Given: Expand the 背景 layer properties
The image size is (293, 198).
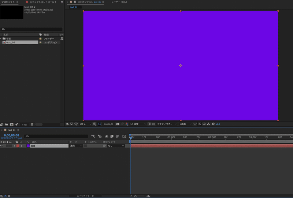Looking at the screenshot, I should [x=14, y=146].
